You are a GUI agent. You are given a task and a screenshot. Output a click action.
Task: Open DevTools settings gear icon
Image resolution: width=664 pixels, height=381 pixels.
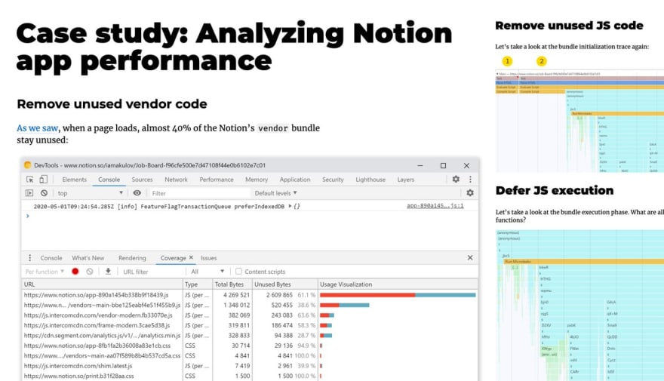coord(456,179)
